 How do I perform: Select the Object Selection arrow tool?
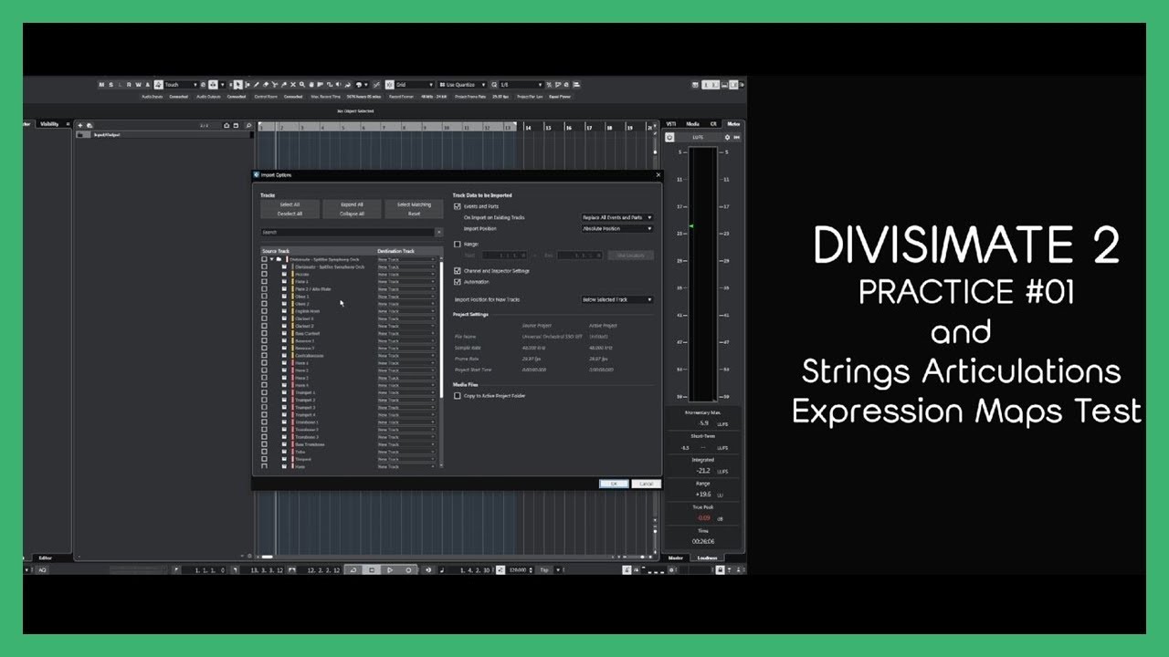tap(237, 85)
